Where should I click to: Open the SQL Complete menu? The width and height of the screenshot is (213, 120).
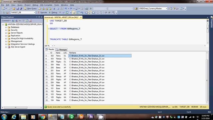46,5
